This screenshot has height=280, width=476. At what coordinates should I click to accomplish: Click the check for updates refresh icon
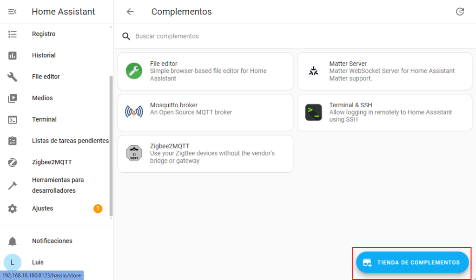(x=460, y=12)
